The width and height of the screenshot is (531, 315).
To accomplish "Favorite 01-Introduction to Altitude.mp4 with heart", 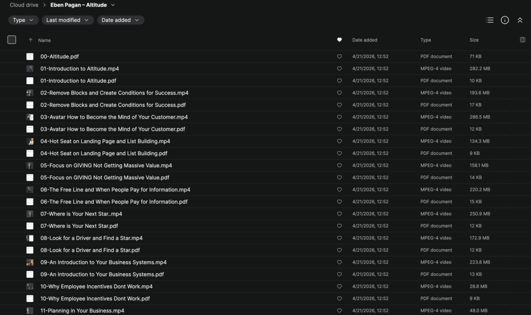I will (339, 69).
